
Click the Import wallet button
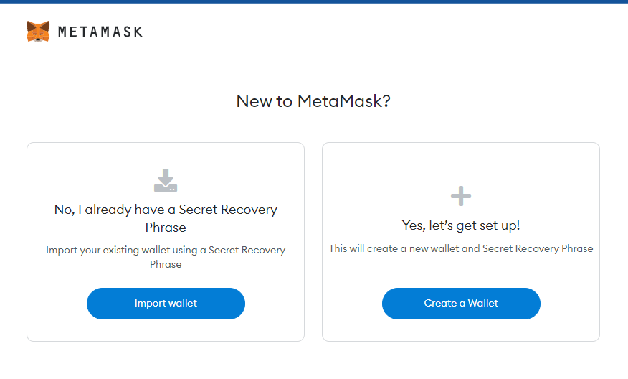click(166, 304)
